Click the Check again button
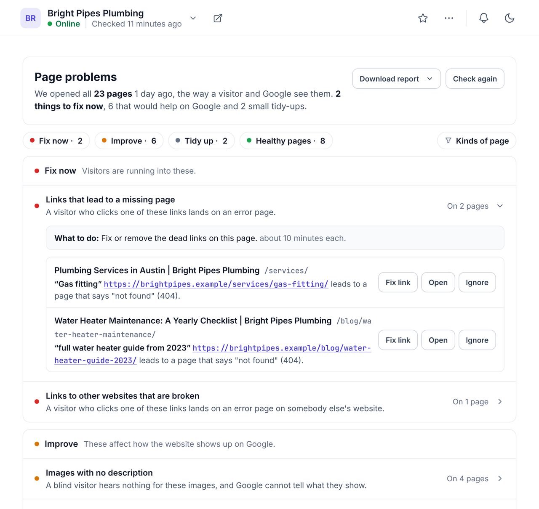 click(475, 79)
